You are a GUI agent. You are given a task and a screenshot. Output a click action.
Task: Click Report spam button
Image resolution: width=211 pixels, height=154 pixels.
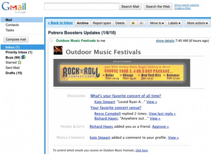102,23
